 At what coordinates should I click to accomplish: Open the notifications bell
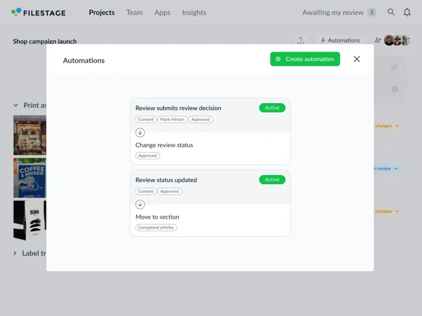click(x=407, y=12)
